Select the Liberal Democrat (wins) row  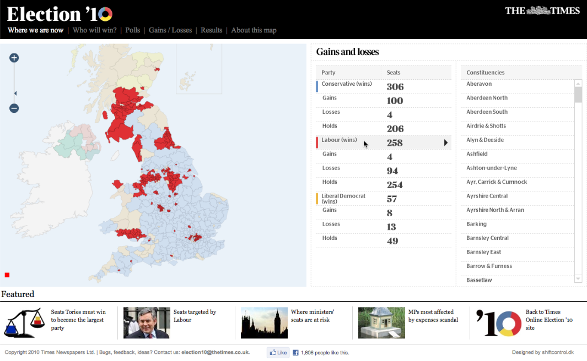pyautogui.click(x=384, y=199)
